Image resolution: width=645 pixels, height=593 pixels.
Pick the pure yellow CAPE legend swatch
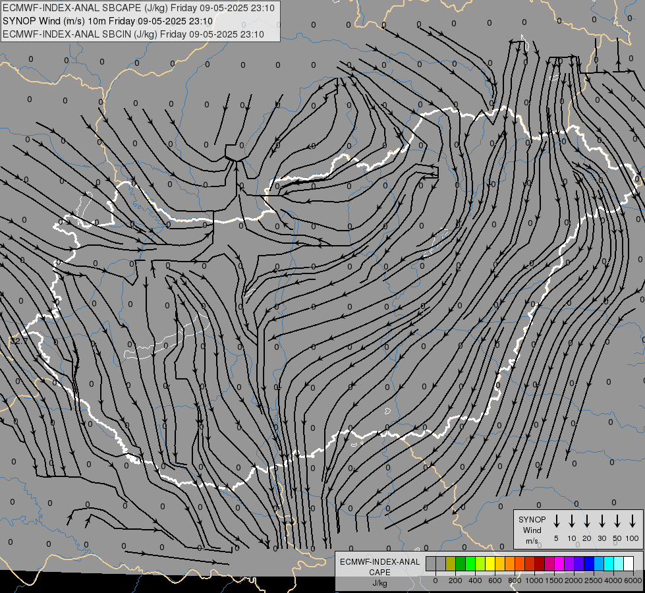coord(490,563)
